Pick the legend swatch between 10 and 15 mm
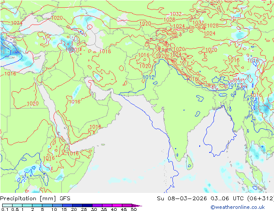 pos(57,205)
